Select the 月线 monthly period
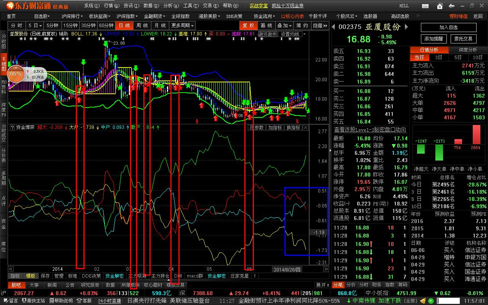 [160, 26]
